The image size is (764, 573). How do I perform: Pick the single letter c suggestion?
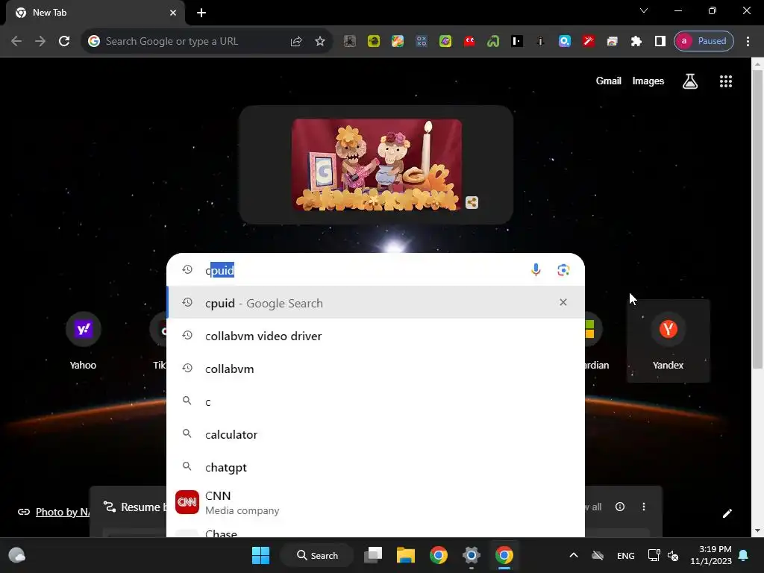pyautogui.click(x=375, y=401)
